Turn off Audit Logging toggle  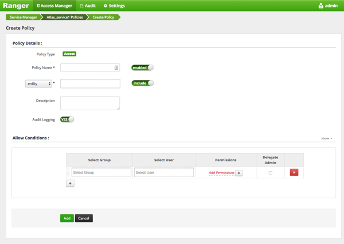point(67,119)
